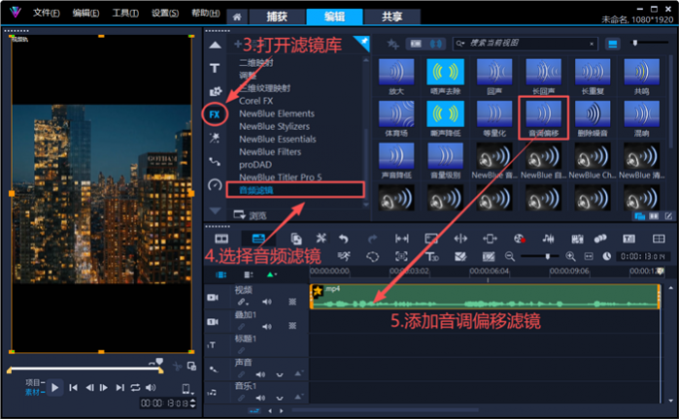Viewport: 679px width, 419px height.
Task: Mute the 音乐1 music track
Action: click(x=261, y=397)
